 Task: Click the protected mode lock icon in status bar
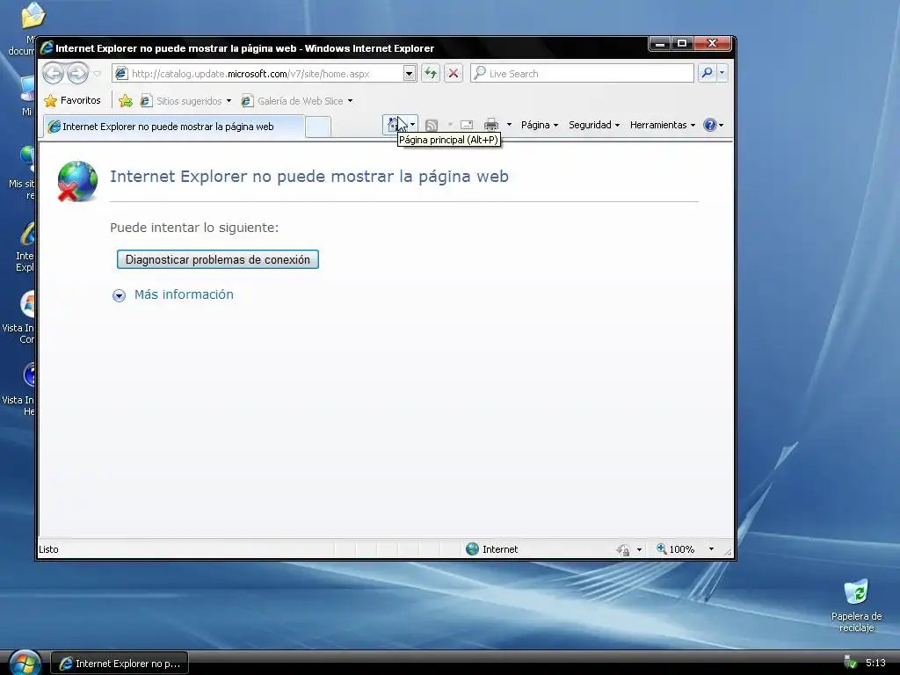[x=624, y=550]
